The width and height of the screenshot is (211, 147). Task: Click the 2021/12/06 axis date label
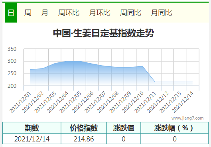coord(83,102)
